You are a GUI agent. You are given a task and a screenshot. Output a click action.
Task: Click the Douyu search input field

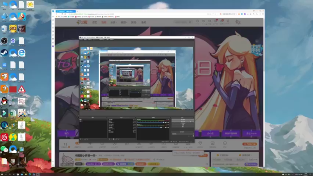coord(181,22)
